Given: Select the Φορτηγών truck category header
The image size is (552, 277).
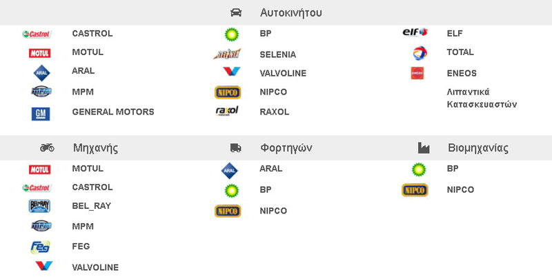Looking at the screenshot, I should pyautogui.click(x=286, y=148).
